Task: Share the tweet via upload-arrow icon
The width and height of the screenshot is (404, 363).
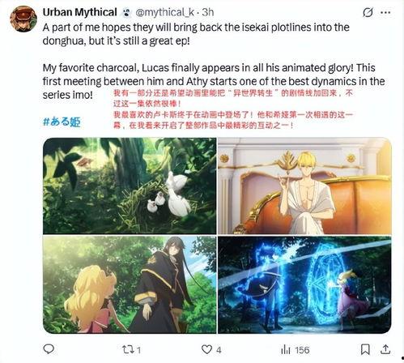Action: 385,349
